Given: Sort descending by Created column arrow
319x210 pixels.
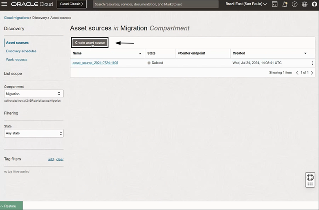Looking at the screenshot, I should tap(305, 53).
